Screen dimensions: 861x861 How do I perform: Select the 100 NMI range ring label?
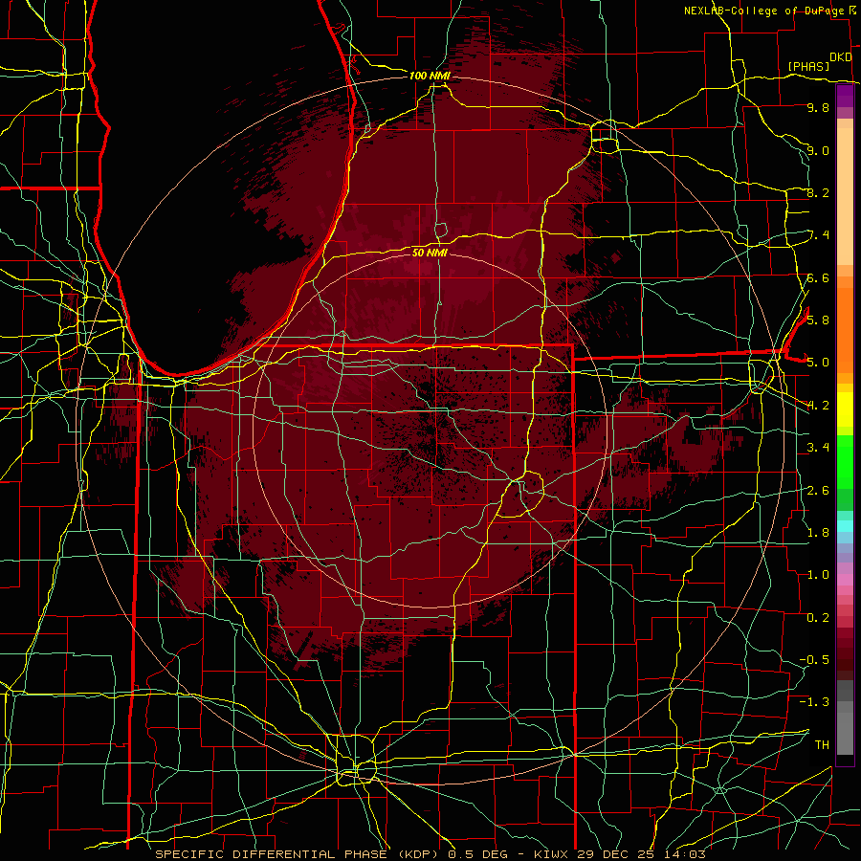430,76
